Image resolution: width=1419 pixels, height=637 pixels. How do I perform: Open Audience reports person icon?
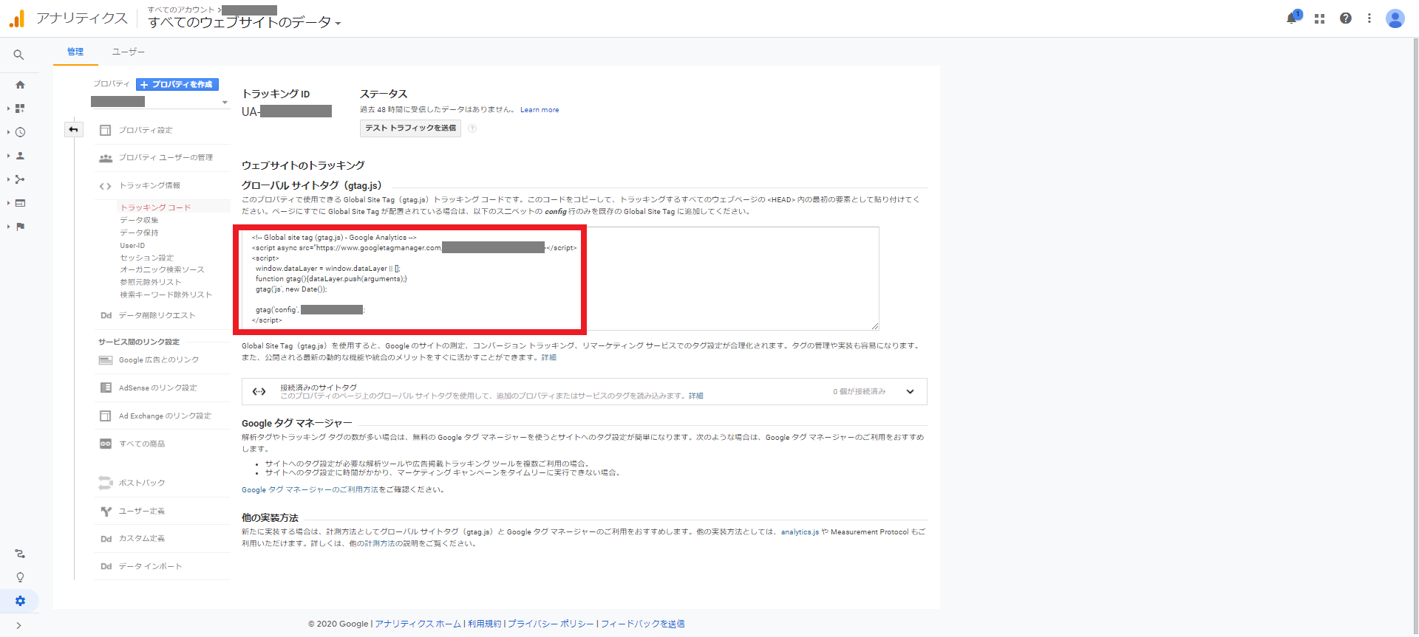(x=20, y=156)
